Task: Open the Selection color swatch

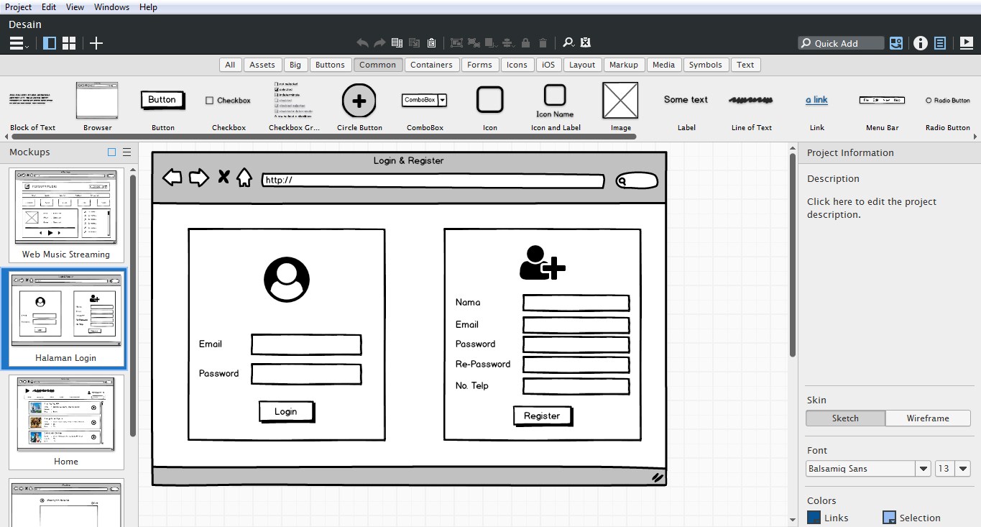Action: click(889, 518)
